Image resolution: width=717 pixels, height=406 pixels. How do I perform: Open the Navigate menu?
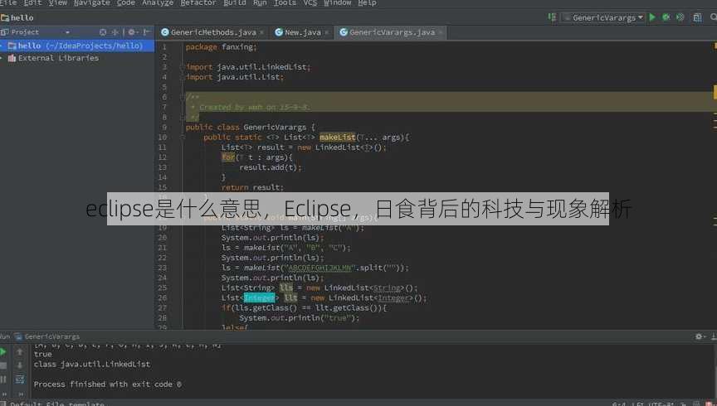(91, 3)
